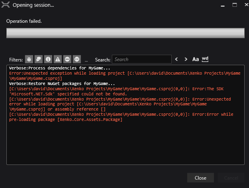This screenshot has width=249, height=188.
Task: Toggle whole word (wd) search option
Action: pyautogui.click(x=205, y=59)
